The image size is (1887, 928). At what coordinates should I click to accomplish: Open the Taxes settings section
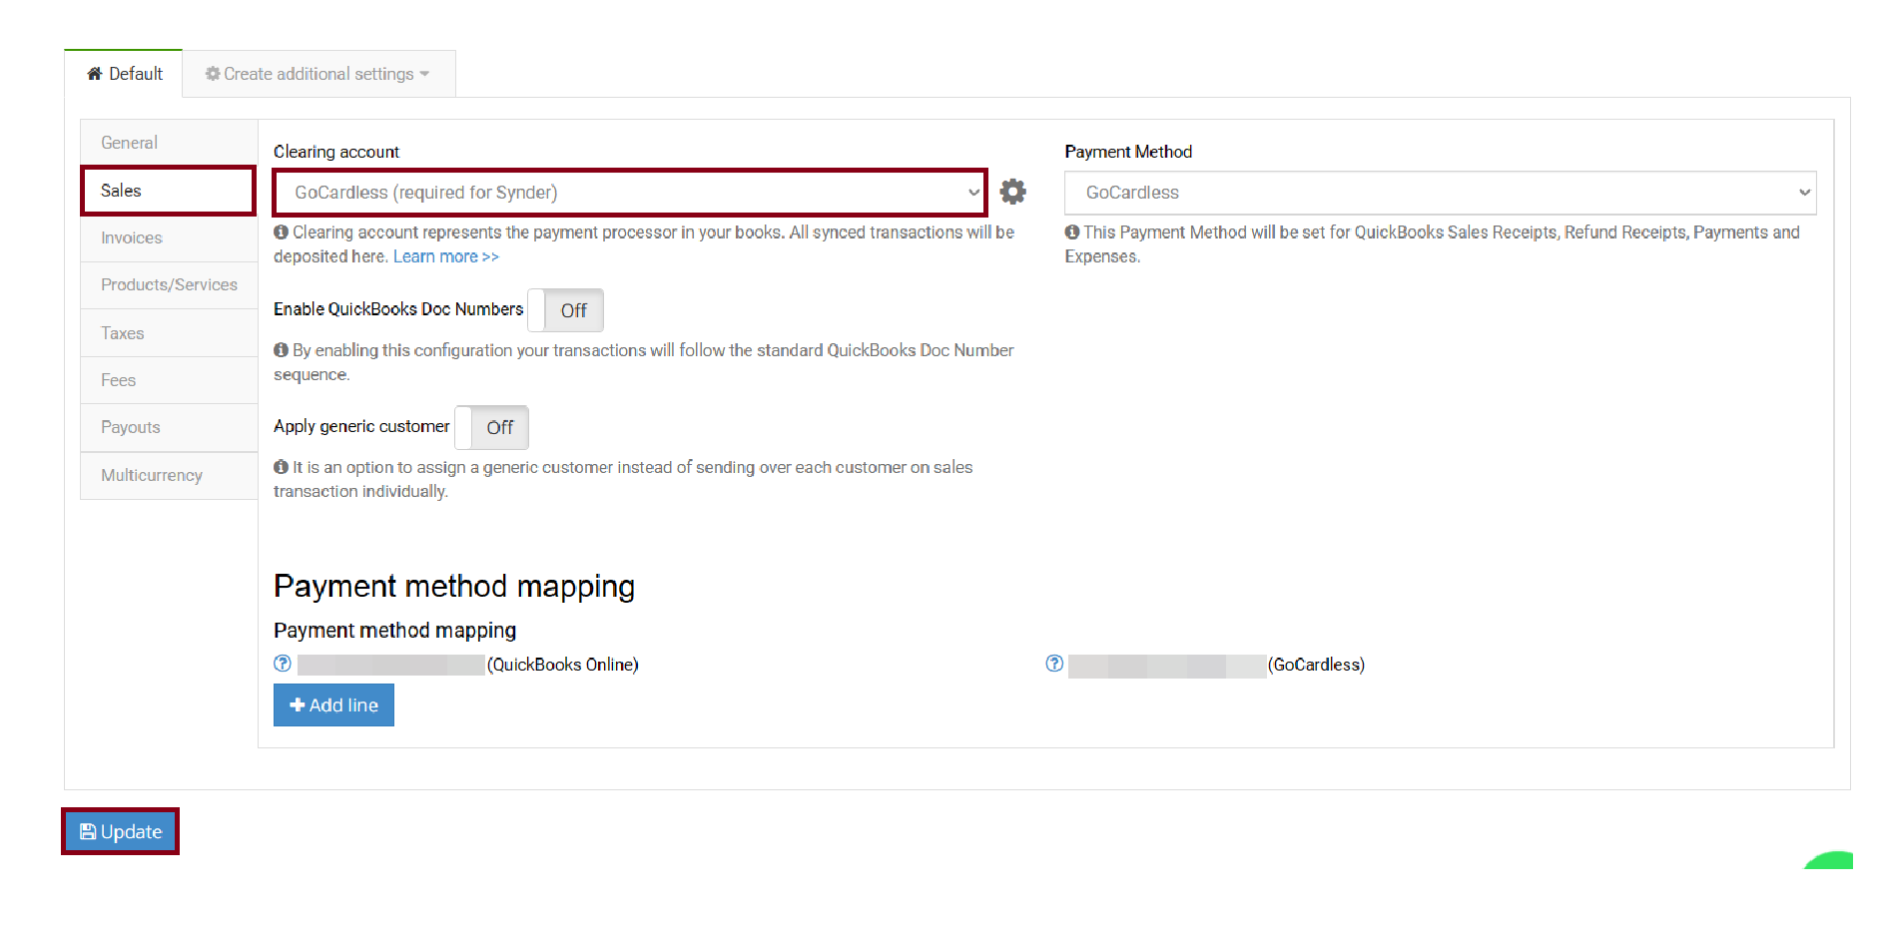[169, 333]
